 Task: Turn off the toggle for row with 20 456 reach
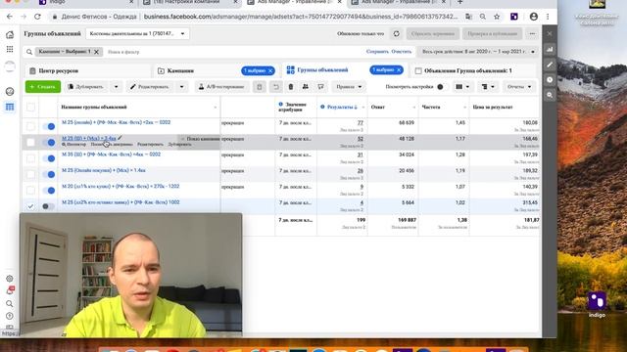click(48, 174)
